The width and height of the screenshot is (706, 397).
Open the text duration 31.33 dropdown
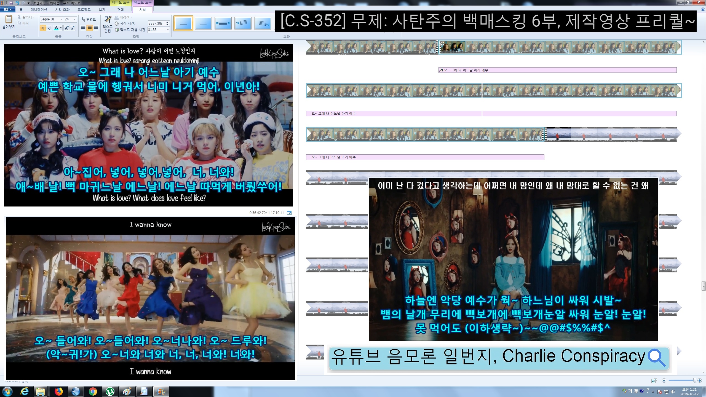pyautogui.click(x=167, y=30)
